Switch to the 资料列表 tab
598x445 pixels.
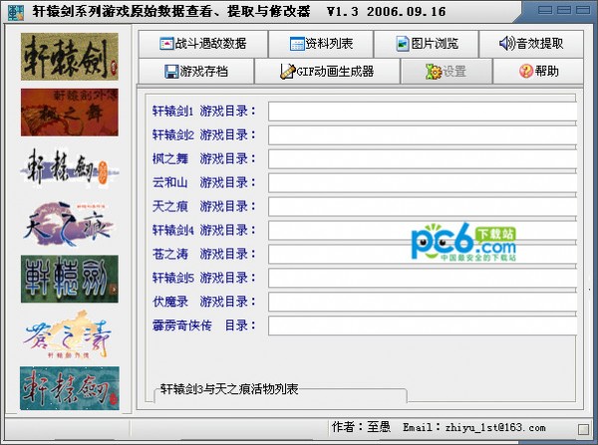pos(321,44)
